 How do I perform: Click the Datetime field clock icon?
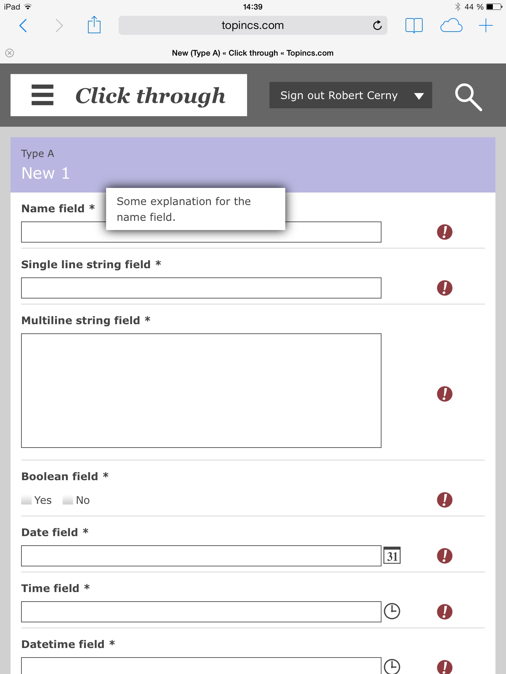(x=392, y=666)
